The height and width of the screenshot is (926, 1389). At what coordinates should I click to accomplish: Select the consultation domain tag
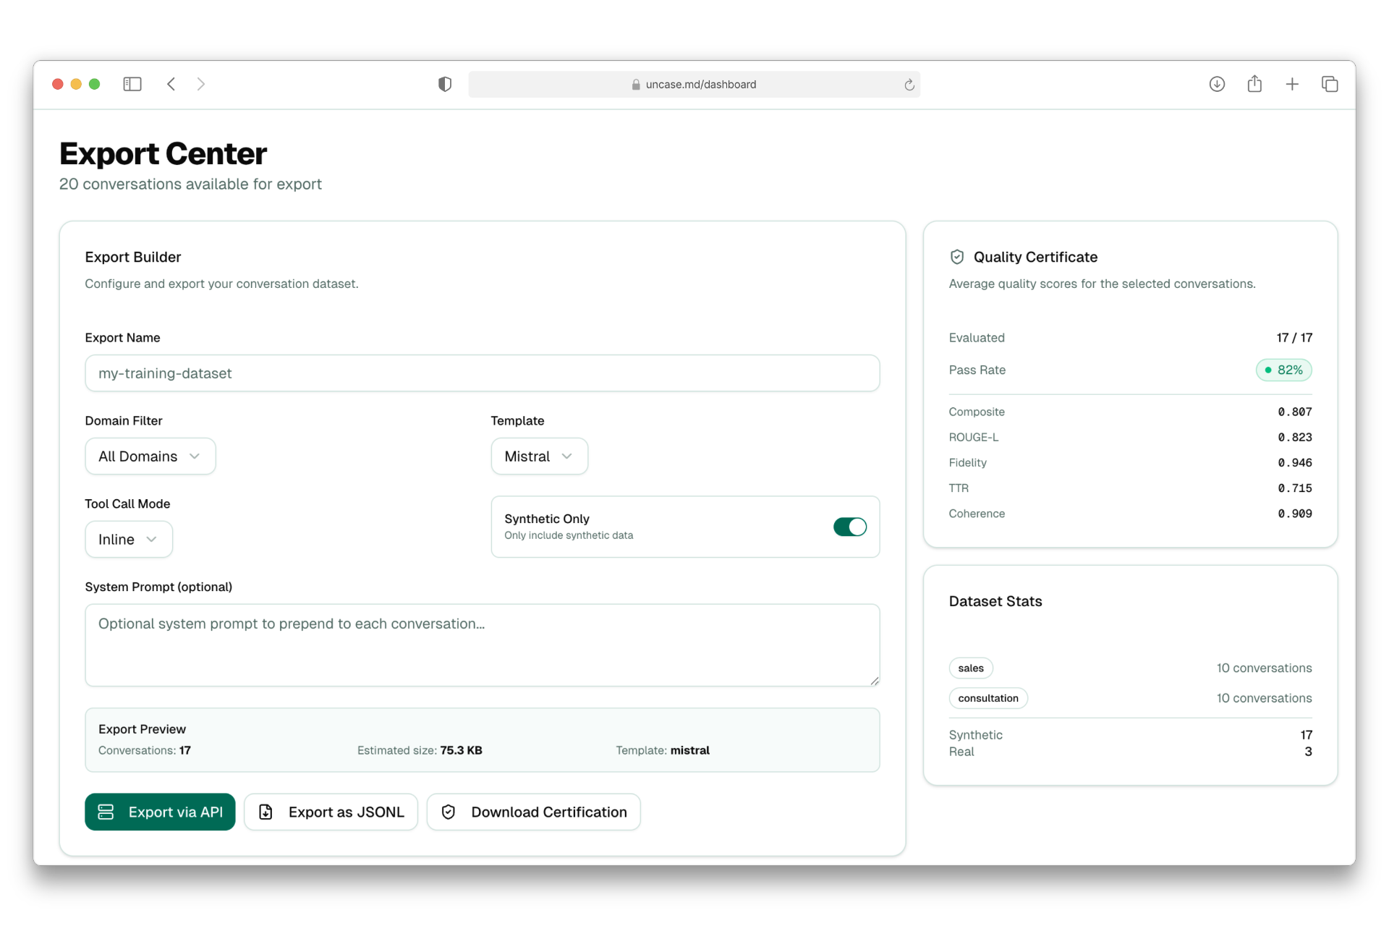pyautogui.click(x=987, y=698)
